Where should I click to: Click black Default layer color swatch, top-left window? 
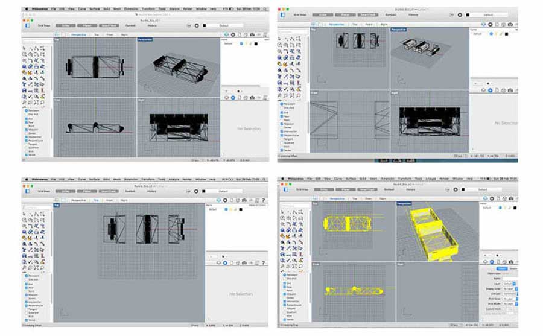[x=256, y=43]
